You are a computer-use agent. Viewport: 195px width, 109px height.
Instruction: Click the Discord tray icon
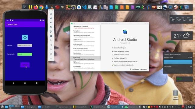144,107
